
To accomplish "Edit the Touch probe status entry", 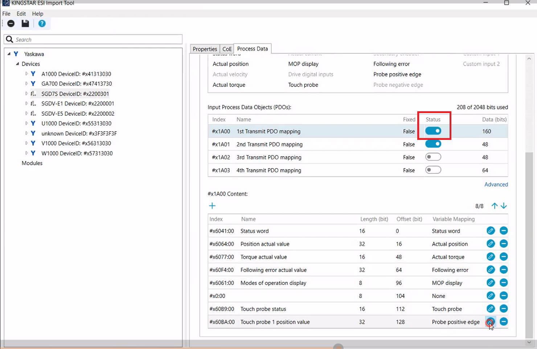I will pyautogui.click(x=491, y=309).
